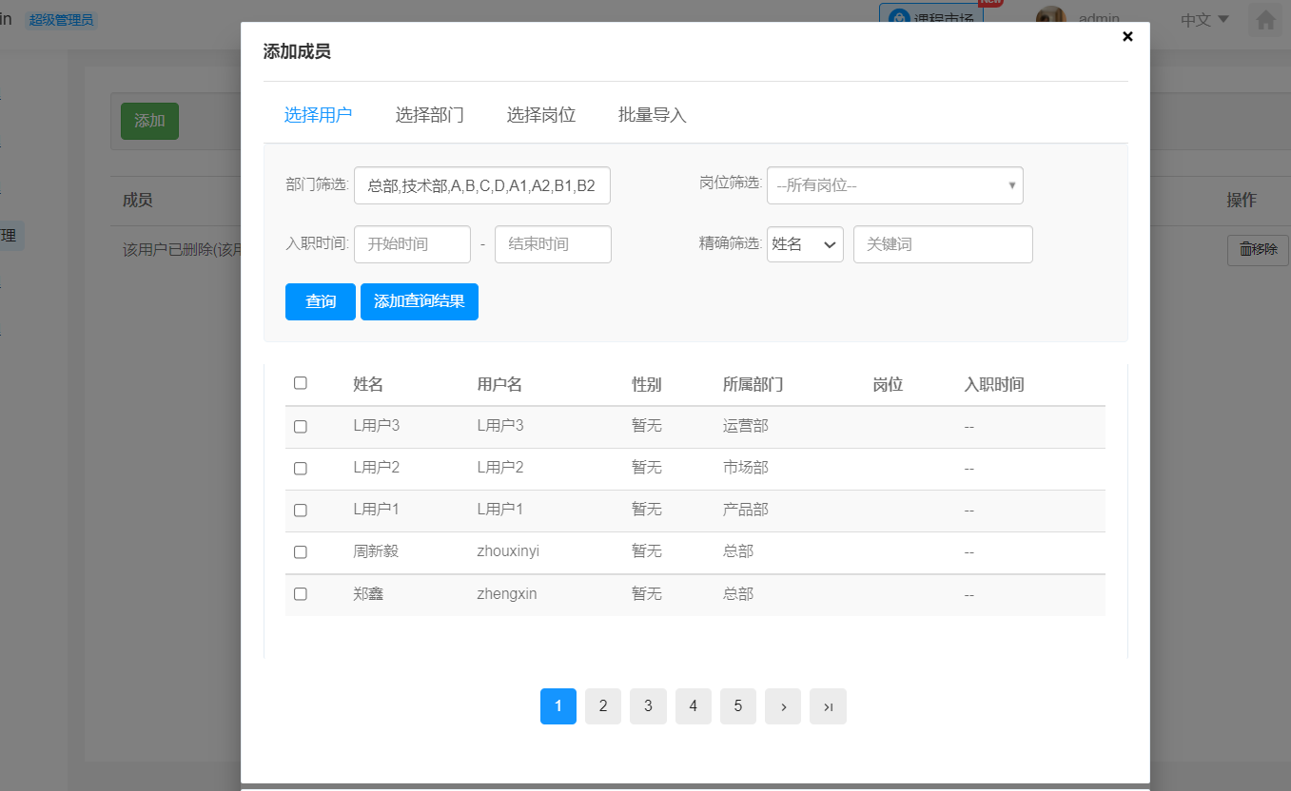Click the 添加查询结果 button
The image size is (1291, 791).
point(420,302)
